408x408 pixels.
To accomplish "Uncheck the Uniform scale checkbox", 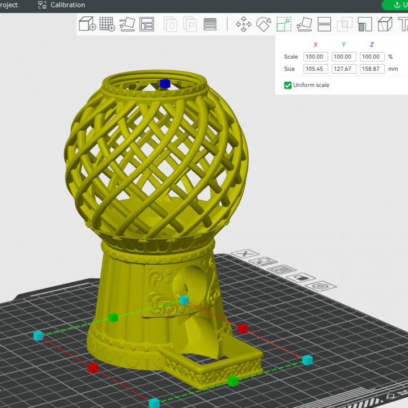I will tap(288, 85).
